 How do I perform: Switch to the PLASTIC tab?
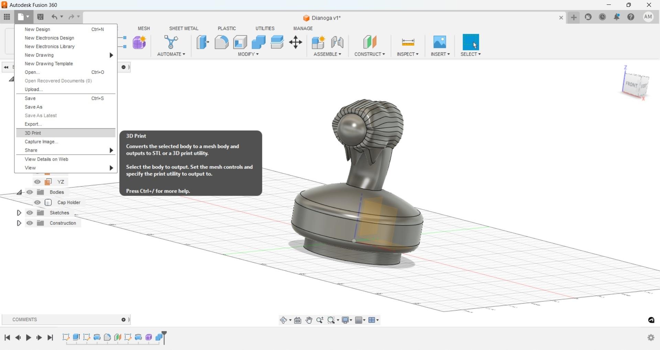pyautogui.click(x=227, y=28)
